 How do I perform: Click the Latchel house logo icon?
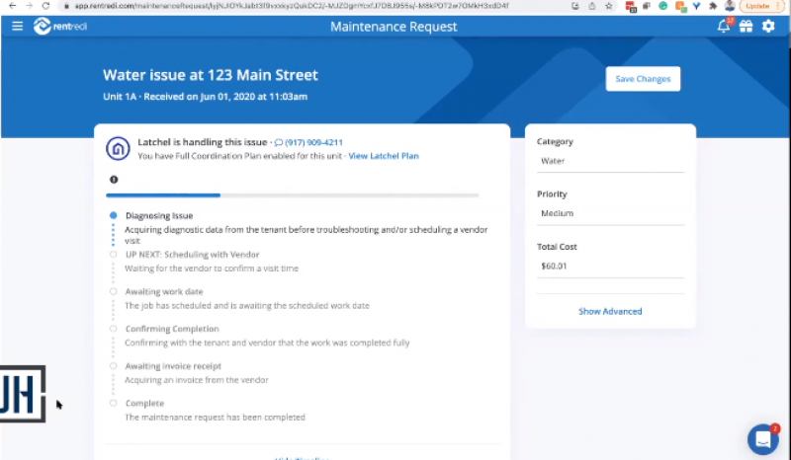pyautogui.click(x=118, y=149)
